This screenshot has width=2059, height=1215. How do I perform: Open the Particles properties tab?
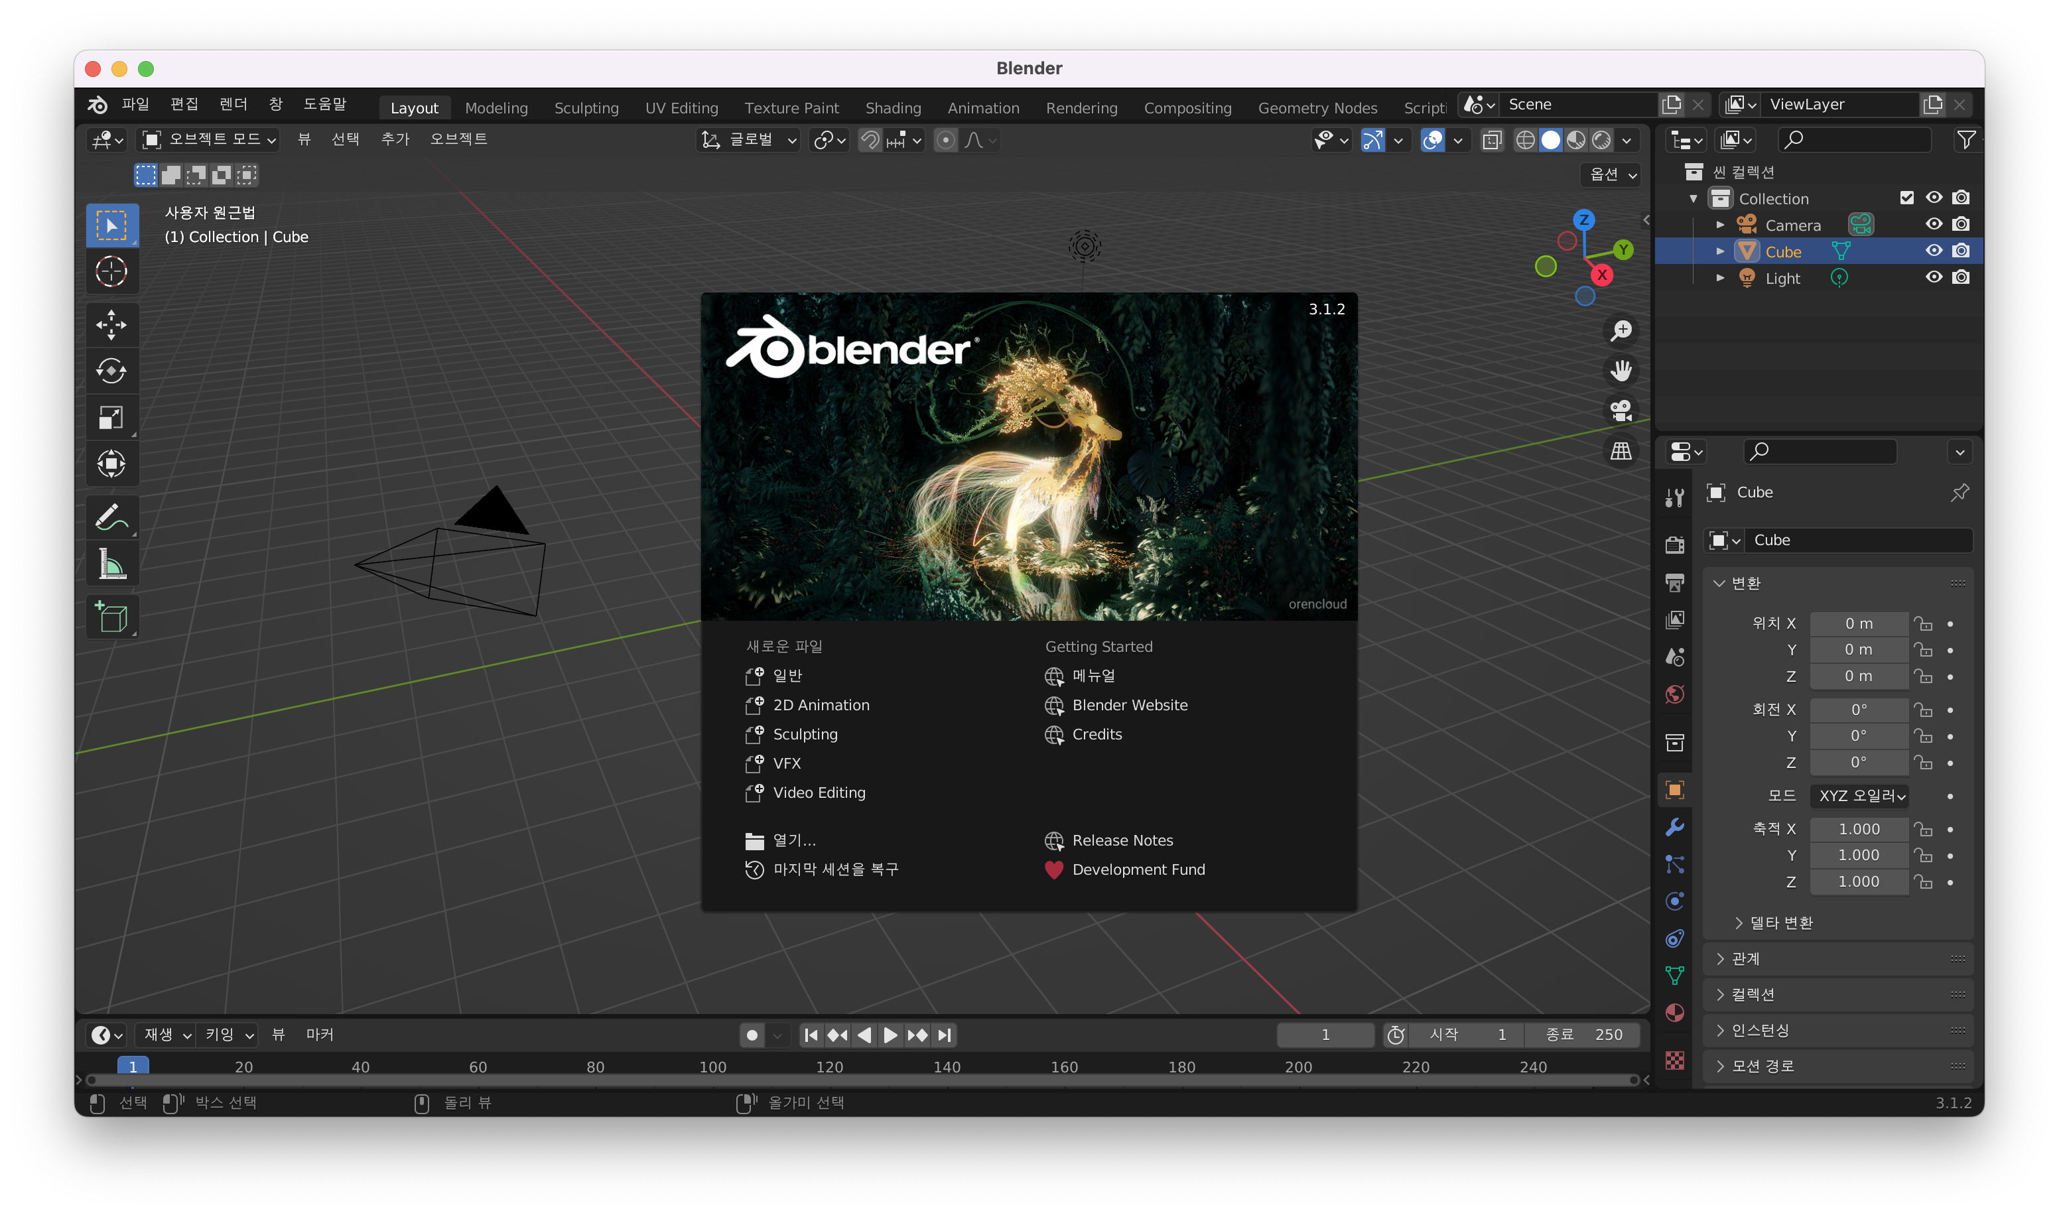tap(1675, 865)
